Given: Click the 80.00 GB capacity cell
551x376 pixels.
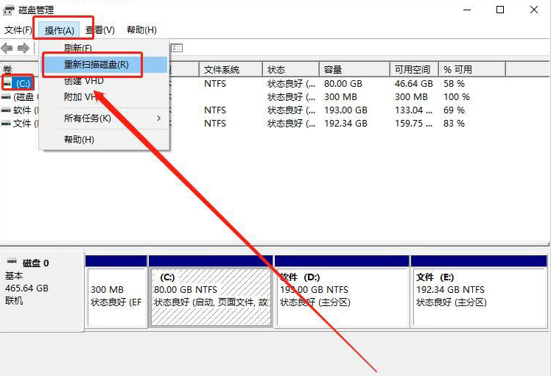Looking at the screenshot, I should [x=343, y=84].
